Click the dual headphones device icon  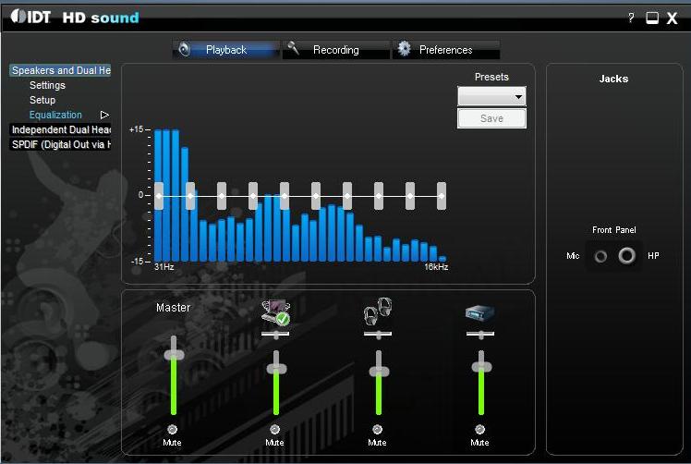378,311
